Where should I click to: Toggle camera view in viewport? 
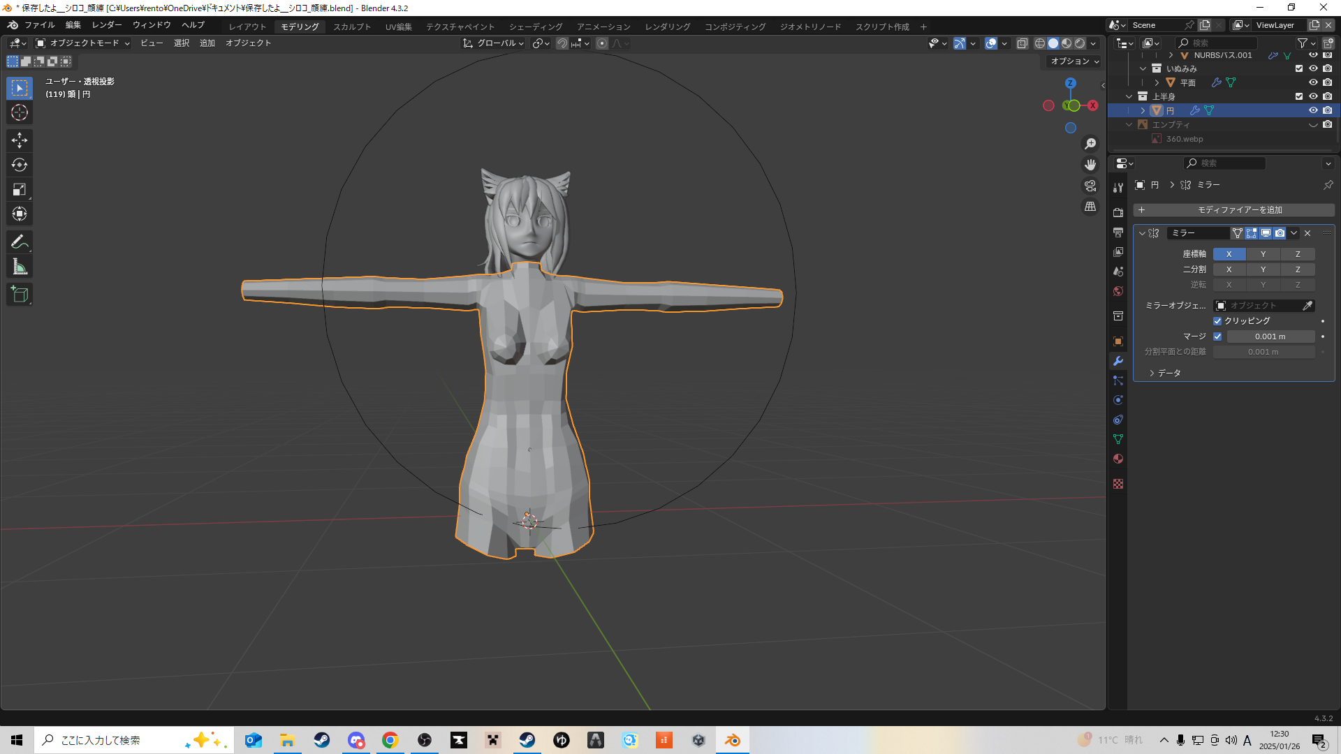pyautogui.click(x=1090, y=186)
